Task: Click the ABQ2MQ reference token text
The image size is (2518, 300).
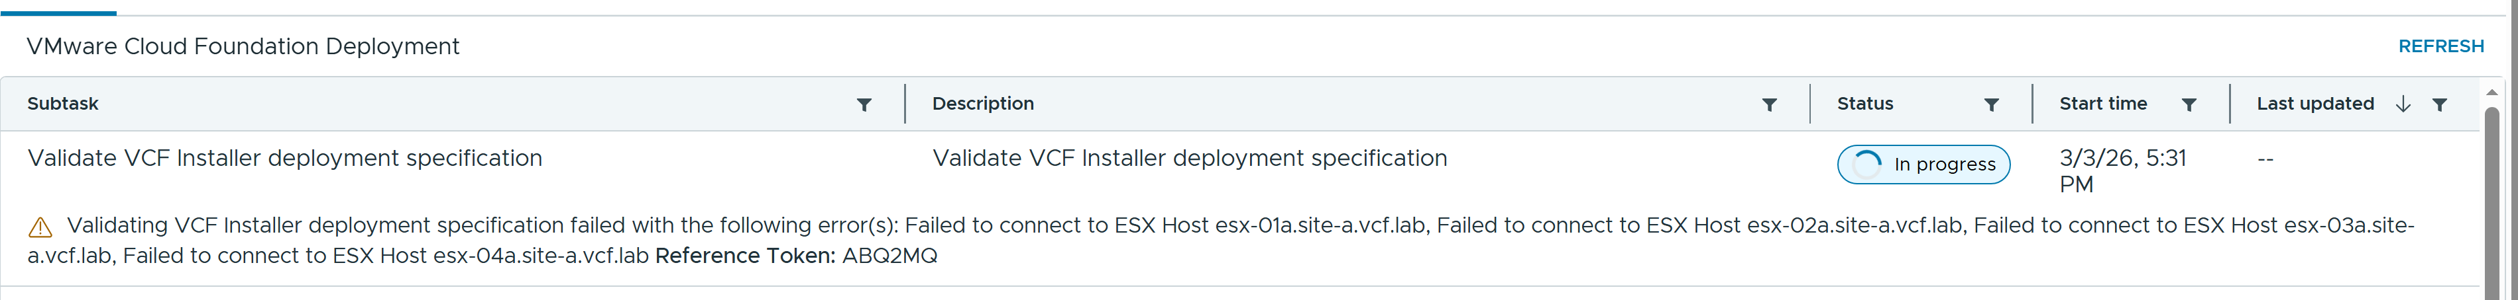Action: click(x=889, y=256)
